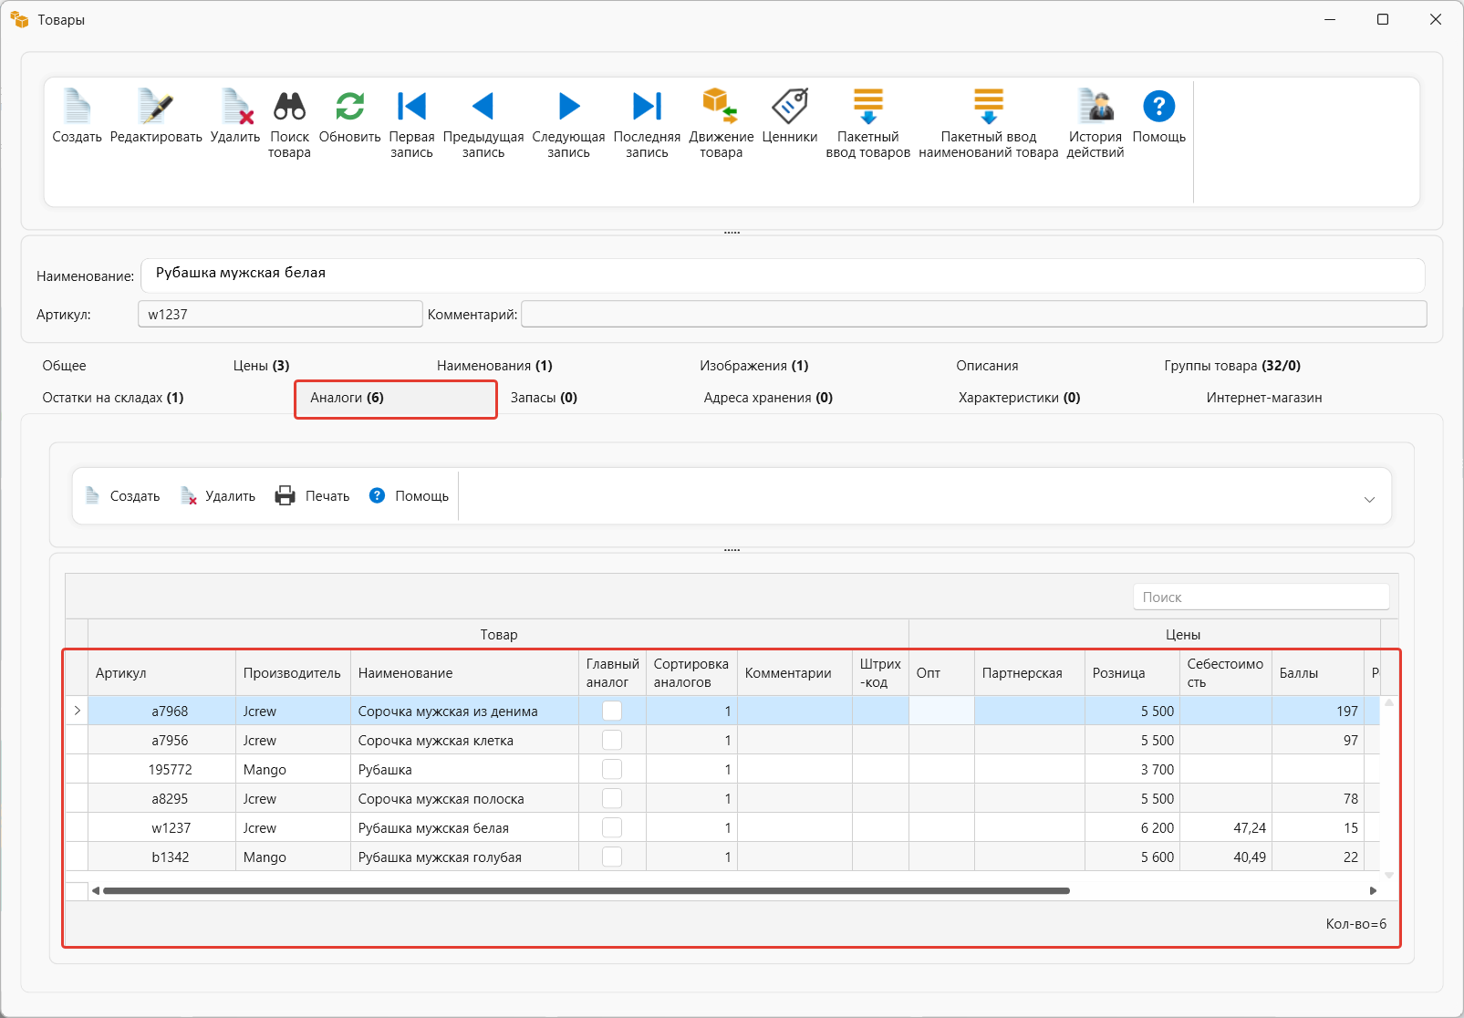Click the Create new product icon

click(x=77, y=107)
